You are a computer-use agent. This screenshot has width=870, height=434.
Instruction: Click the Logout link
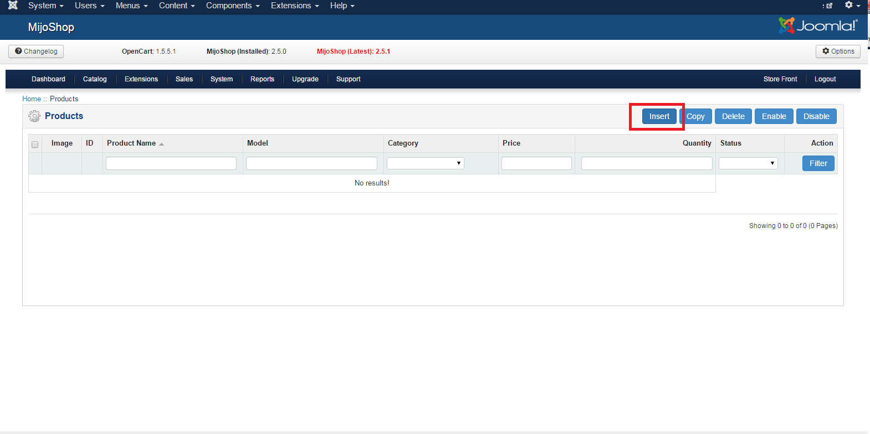[825, 79]
